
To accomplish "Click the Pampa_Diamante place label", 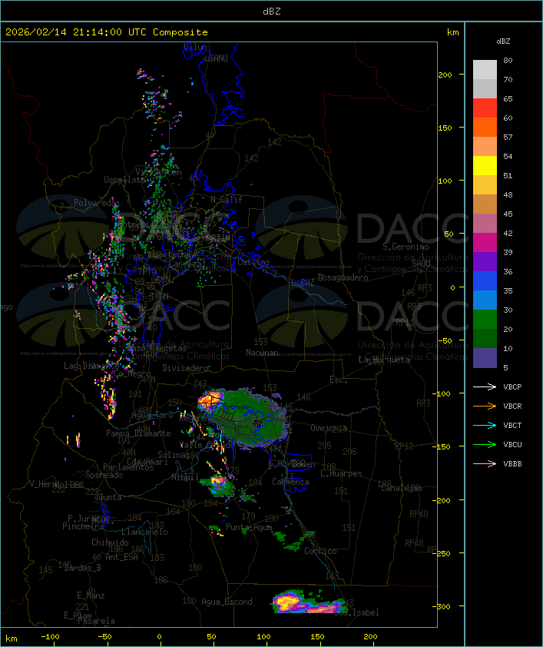I will click(138, 433).
